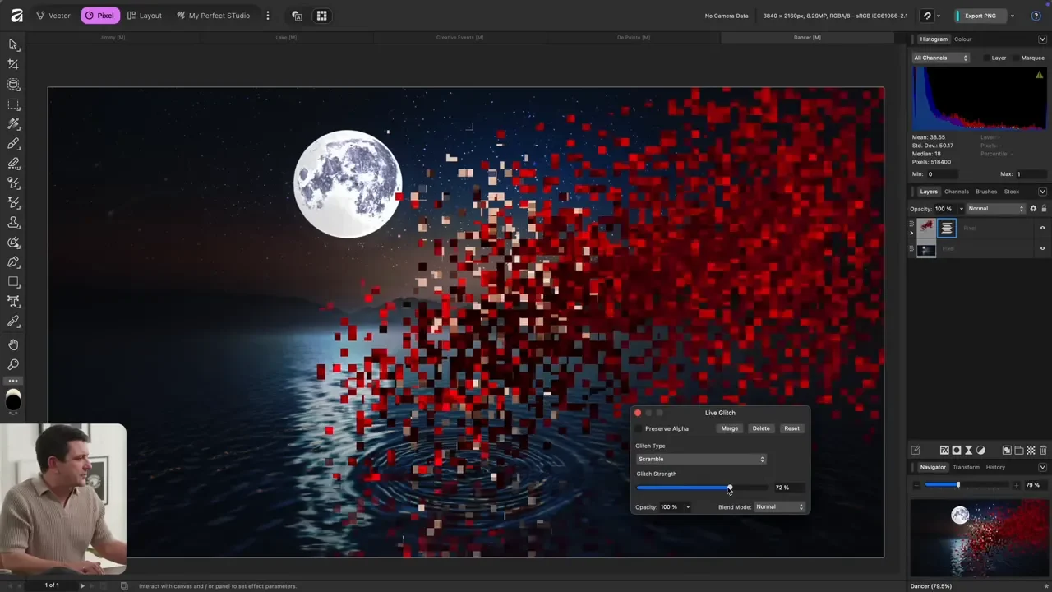Select the Move tool in left toolbar
Screen dimensions: 1052x592
pos(13,45)
